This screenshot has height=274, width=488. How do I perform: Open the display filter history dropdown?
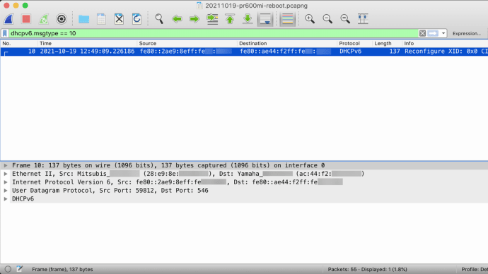(x=443, y=33)
